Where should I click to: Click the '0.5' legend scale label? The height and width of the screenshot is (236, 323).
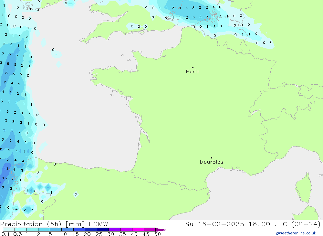click(x=17, y=234)
